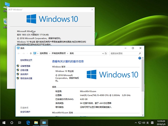168x126 pixels.
Task: Click the Device Manager shield icon
Action: 18,66
